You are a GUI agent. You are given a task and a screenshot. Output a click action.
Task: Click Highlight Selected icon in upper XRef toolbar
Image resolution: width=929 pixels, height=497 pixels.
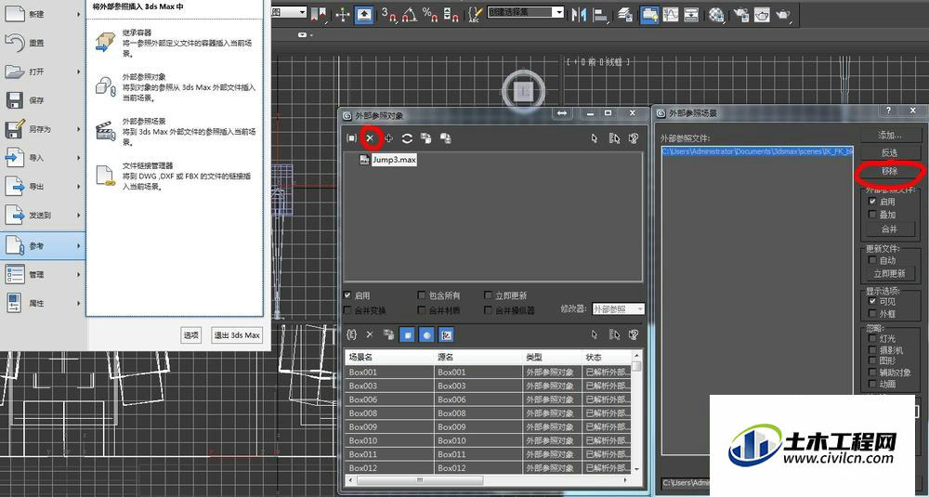634,138
